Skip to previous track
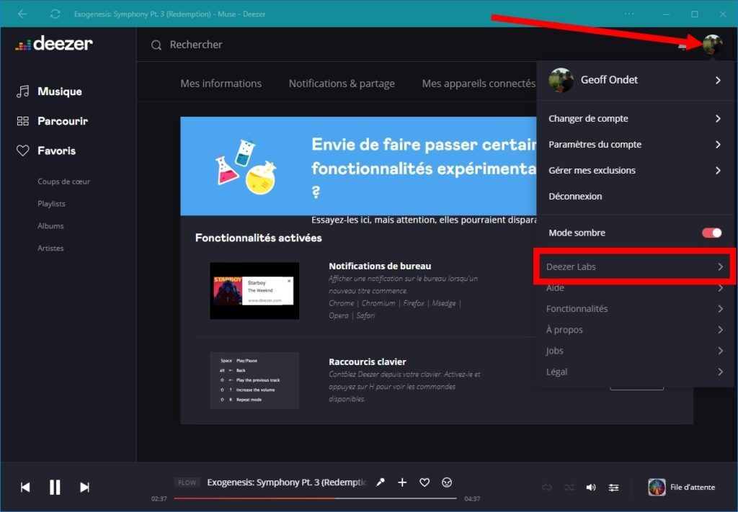This screenshot has height=512, width=738. click(x=25, y=487)
